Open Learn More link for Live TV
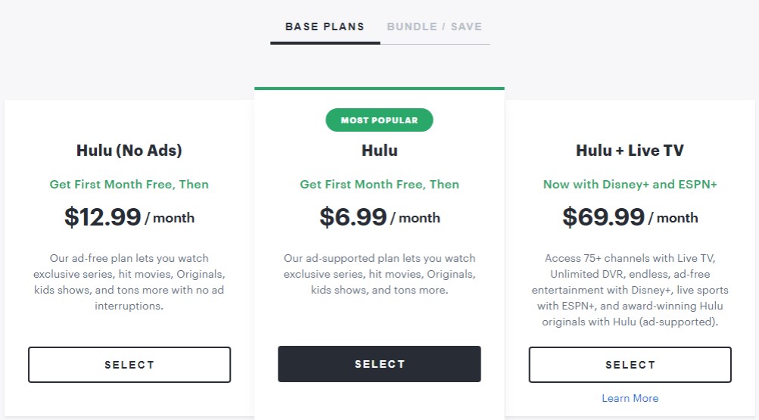Image resolution: width=759 pixels, height=420 pixels. tap(630, 398)
